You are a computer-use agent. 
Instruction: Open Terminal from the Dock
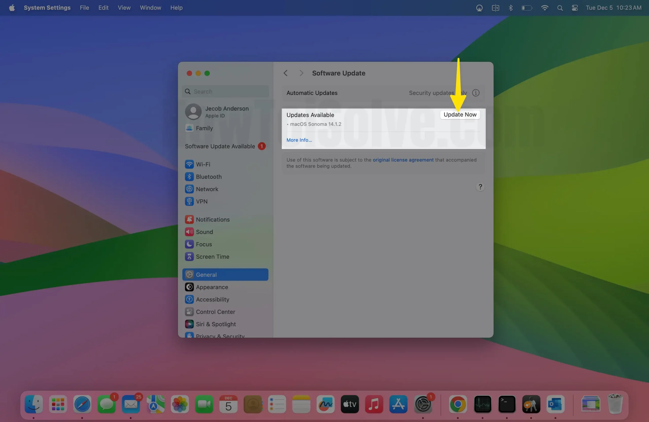507,404
